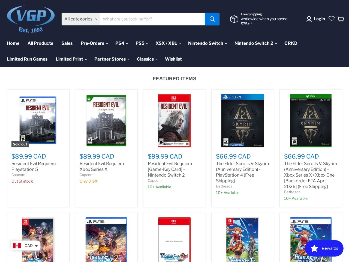
Task: Click the wishlist heart icon
Action: click(x=332, y=19)
